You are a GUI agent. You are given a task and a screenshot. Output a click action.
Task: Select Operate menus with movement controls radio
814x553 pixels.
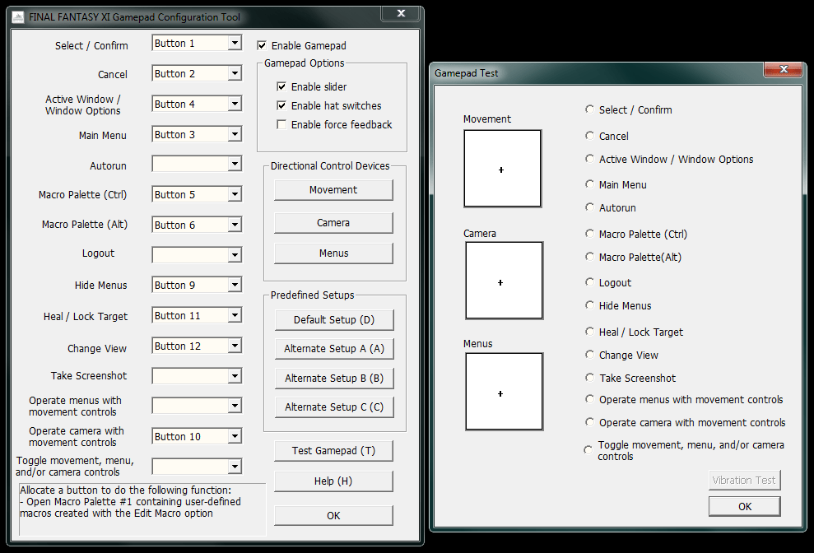coord(590,399)
